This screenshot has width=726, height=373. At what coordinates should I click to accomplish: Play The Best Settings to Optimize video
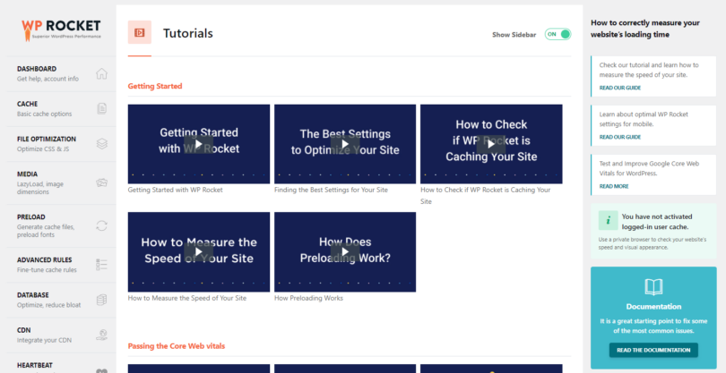(345, 144)
